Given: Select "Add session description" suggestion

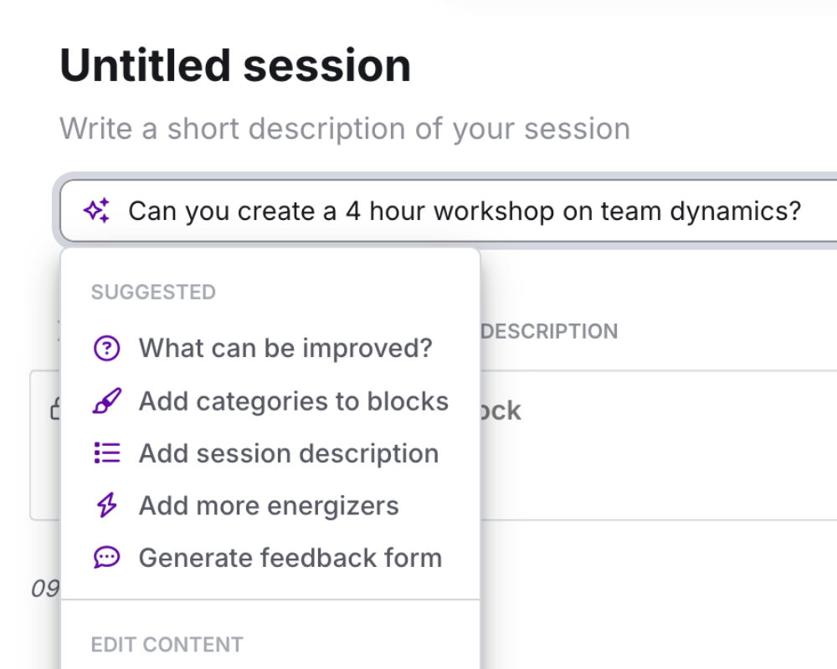Looking at the screenshot, I should (x=289, y=453).
